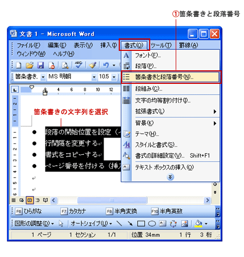This screenshot has width=244, height=257.
Task: Select the Format Painter brush icon
Action: (x=93, y=65)
